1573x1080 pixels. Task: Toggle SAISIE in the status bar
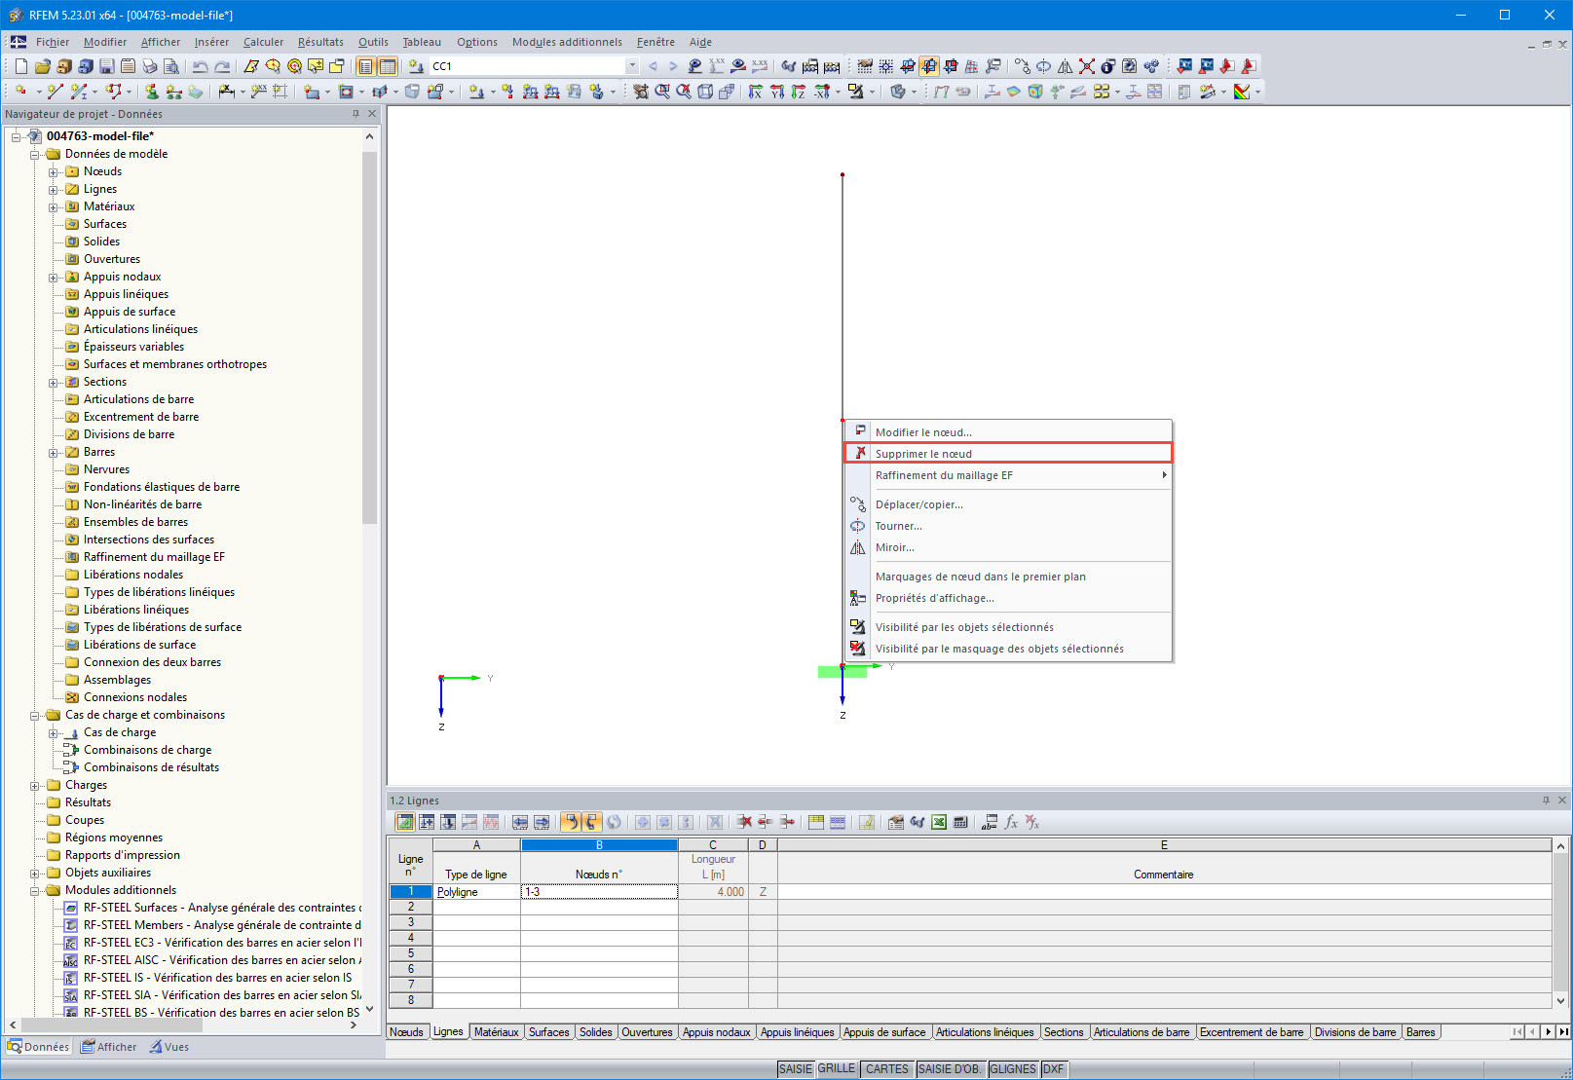(x=796, y=1069)
